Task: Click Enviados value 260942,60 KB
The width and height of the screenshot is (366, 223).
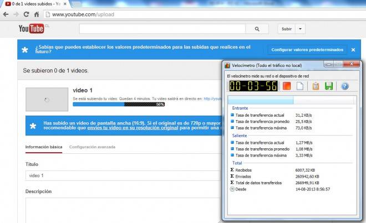Action: pyautogui.click(x=307, y=177)
